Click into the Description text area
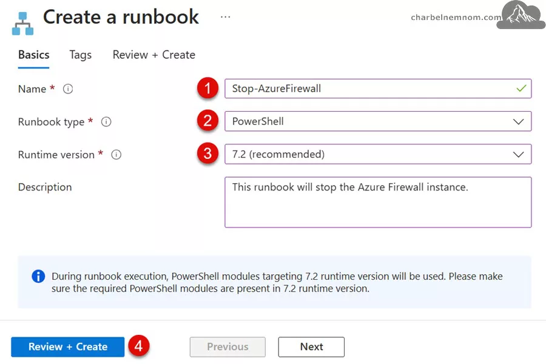The height and width of the screenshot is (364, 546). tap(378, 203)
